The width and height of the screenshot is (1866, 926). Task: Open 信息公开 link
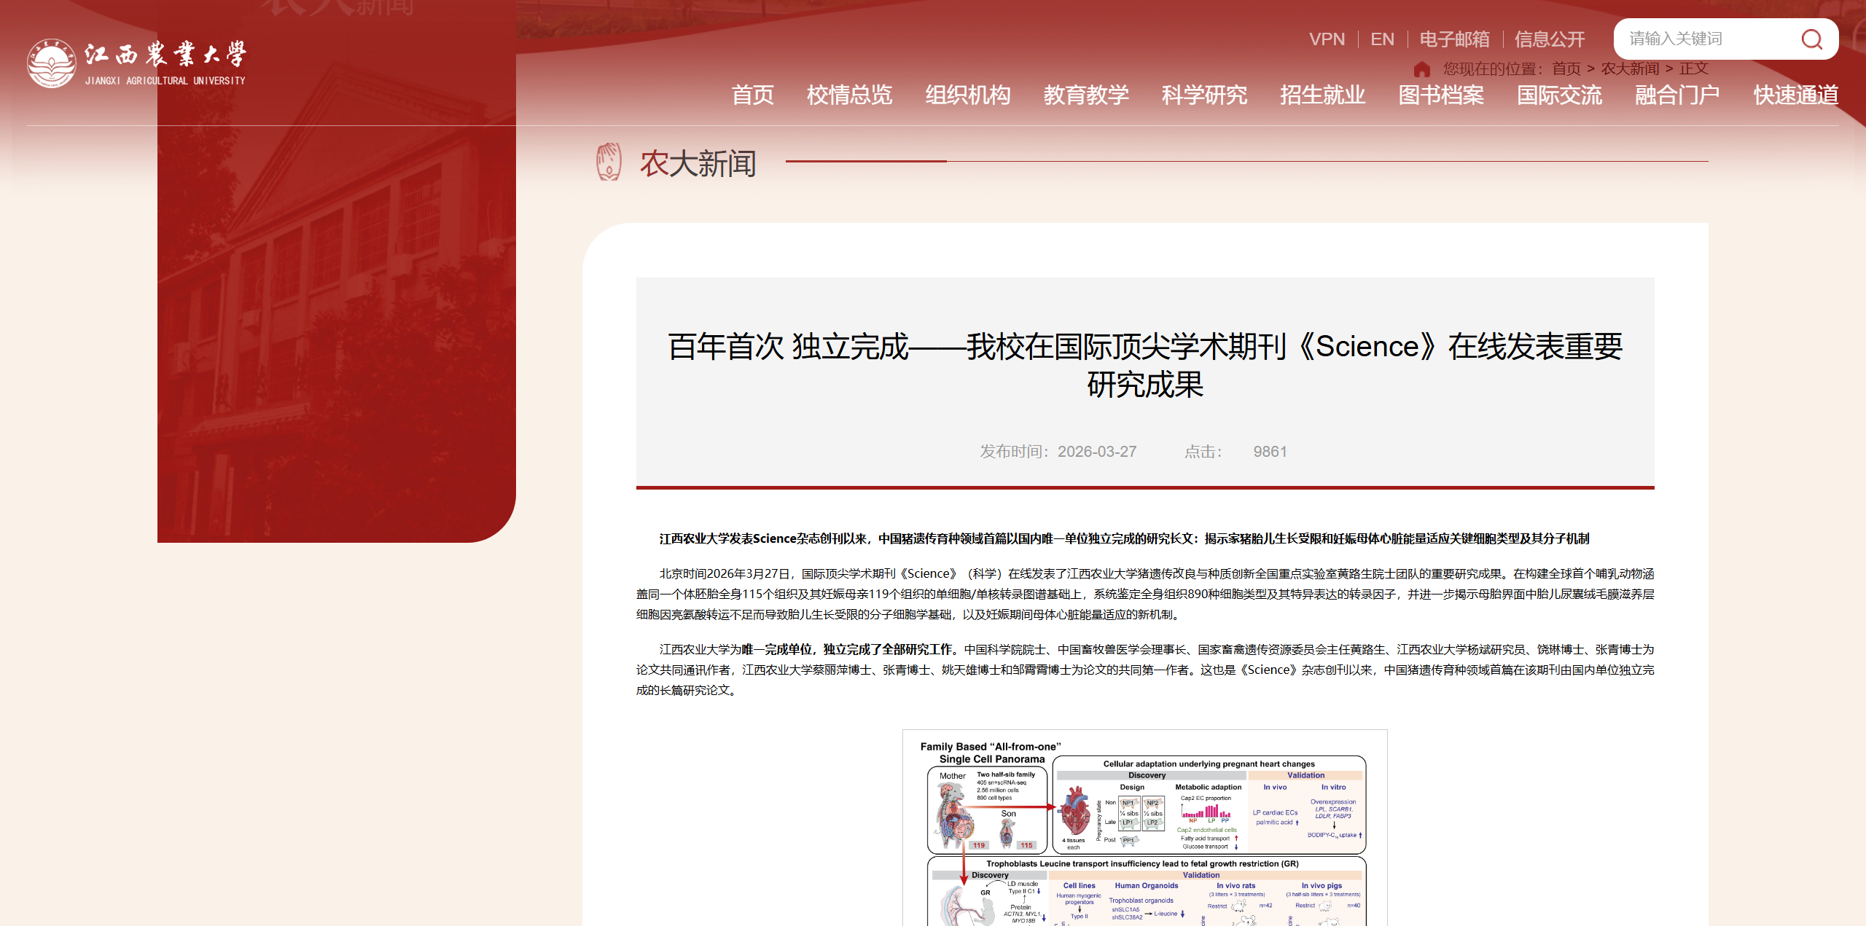(1550, 39)
